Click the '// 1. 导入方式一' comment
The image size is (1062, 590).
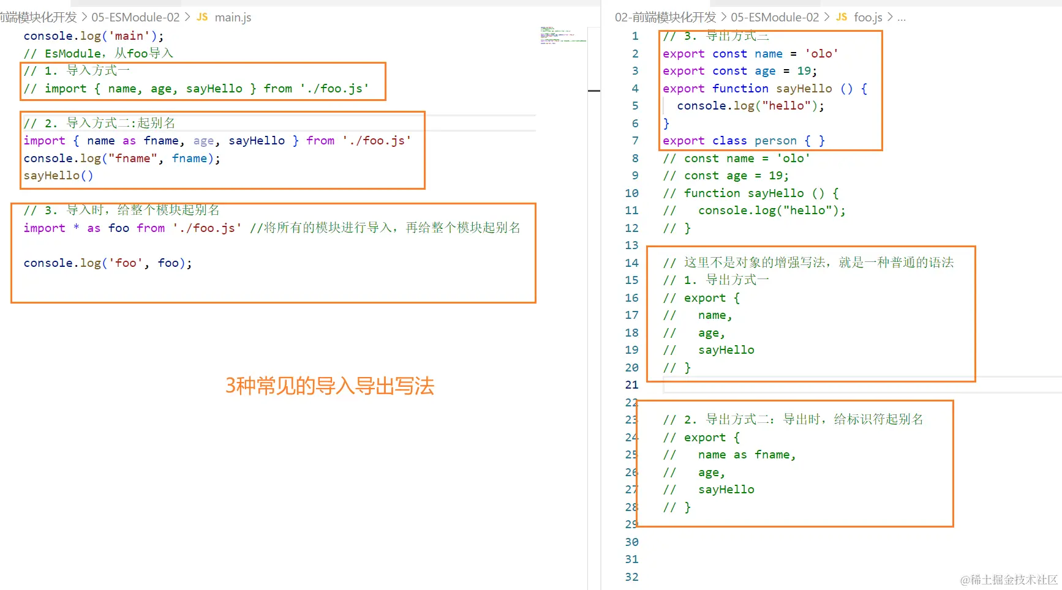coord(77,70)
